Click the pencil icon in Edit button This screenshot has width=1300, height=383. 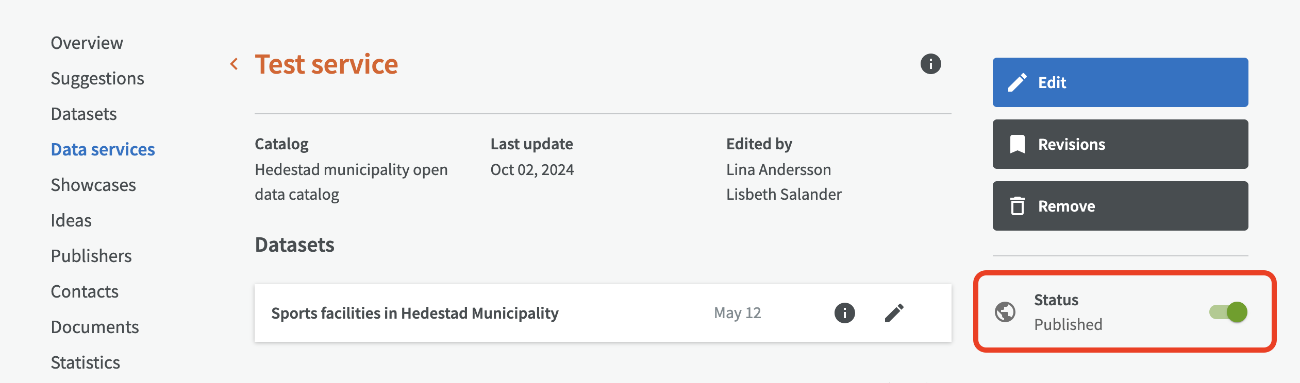(x=1017, y=82)
